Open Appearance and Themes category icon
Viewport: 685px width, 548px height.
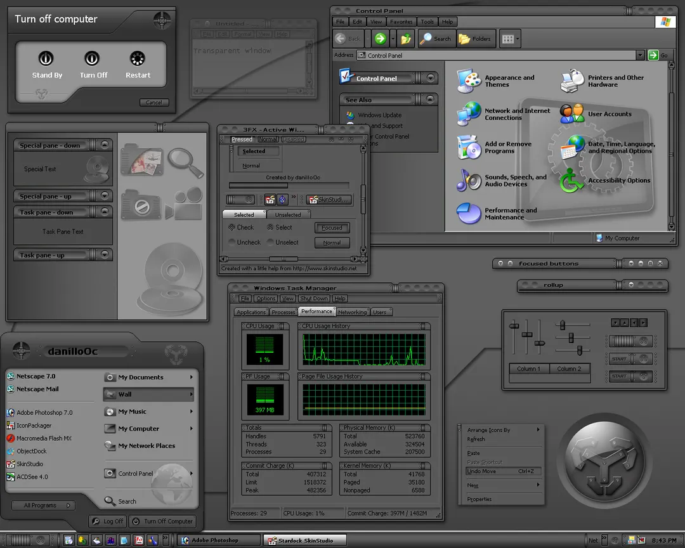click(469, 81)
